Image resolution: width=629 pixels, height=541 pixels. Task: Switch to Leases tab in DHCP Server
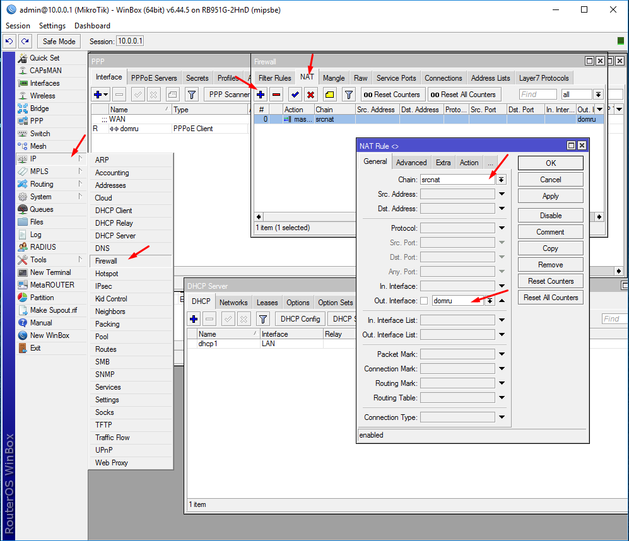click(x=267, y=303)
